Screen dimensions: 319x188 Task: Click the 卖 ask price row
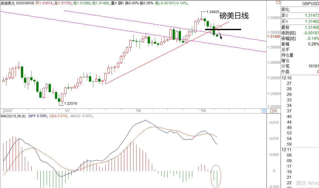(300, 16)
